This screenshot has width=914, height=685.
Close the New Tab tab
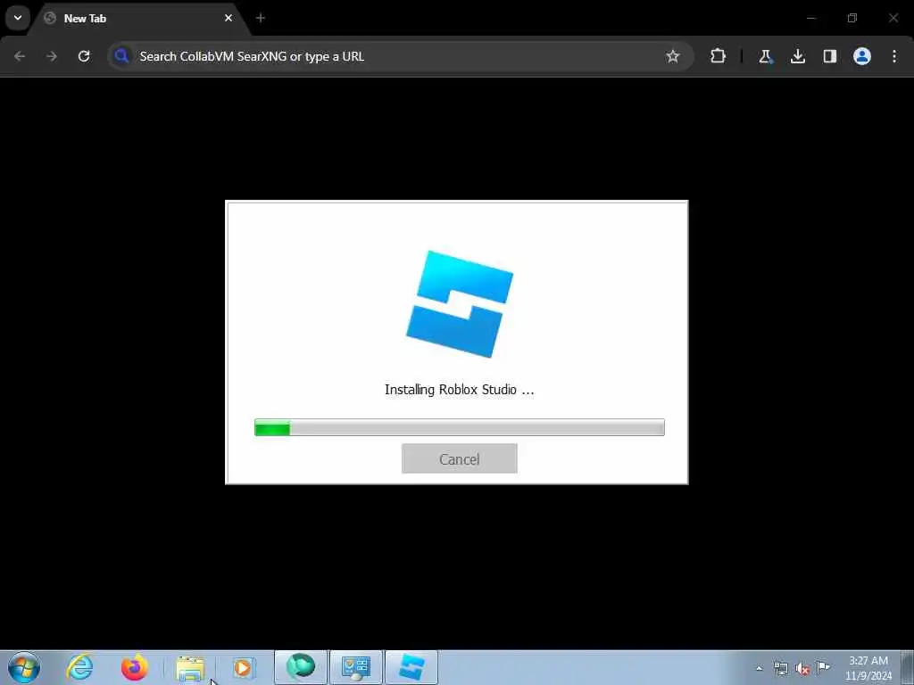coord(228,18)
